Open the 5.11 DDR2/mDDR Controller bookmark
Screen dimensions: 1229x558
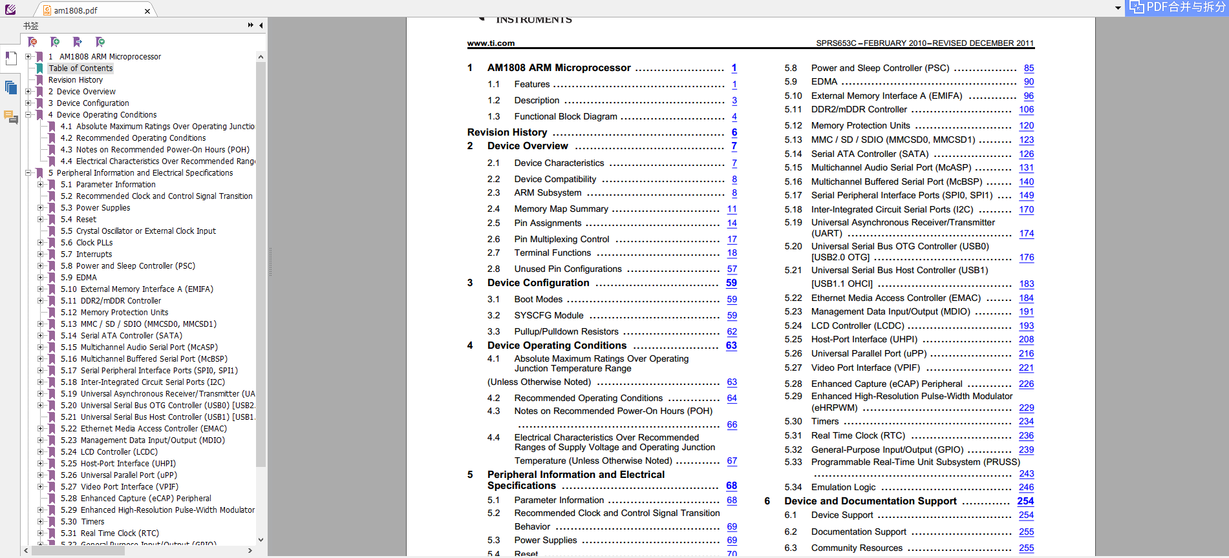(111, 301)
